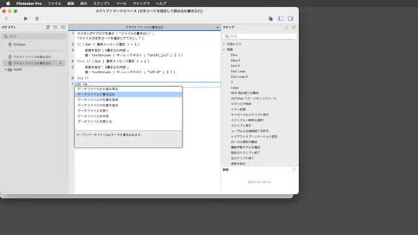Click the script line 7 input field
Image resolution: width=418 pixels, height=235 pixels.
tap(148, 84)
